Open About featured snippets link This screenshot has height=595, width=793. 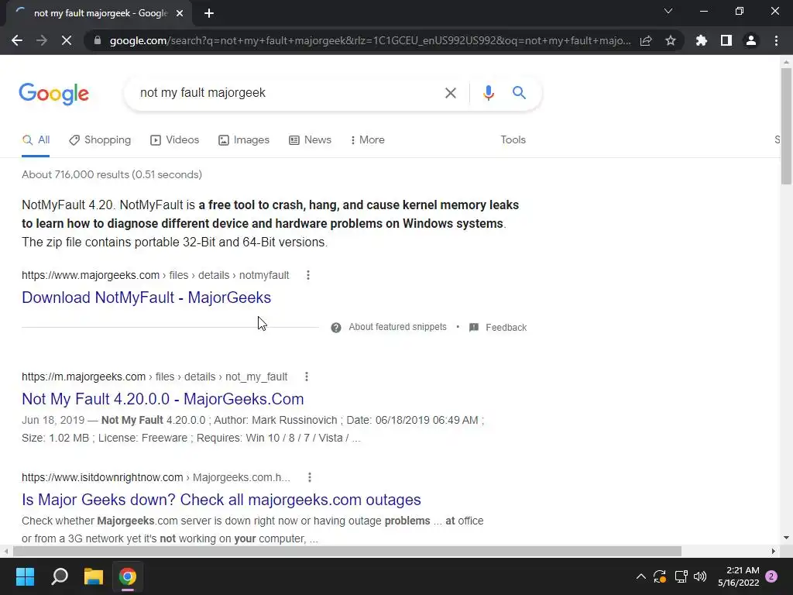pos(397,328)
